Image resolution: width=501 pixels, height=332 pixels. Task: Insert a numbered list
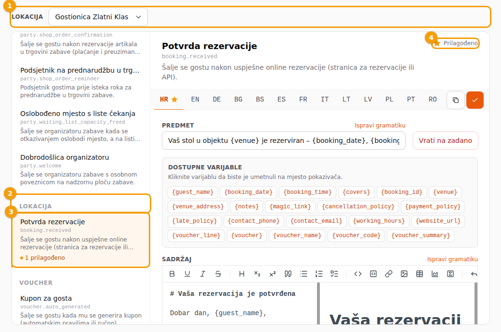319,274
